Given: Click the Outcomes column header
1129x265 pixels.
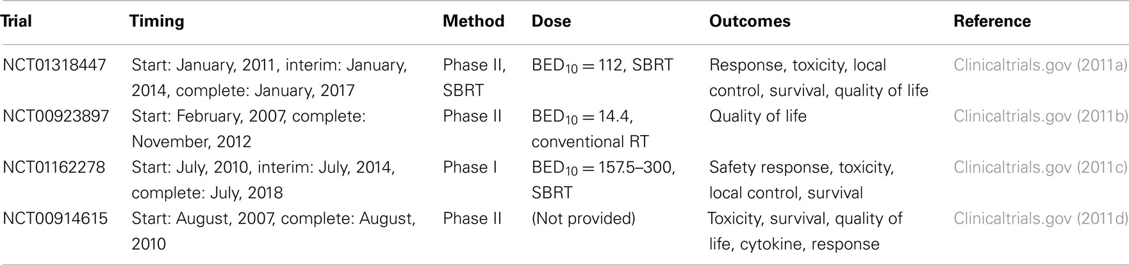Looking at the screenshot, I should coord(750,21).
